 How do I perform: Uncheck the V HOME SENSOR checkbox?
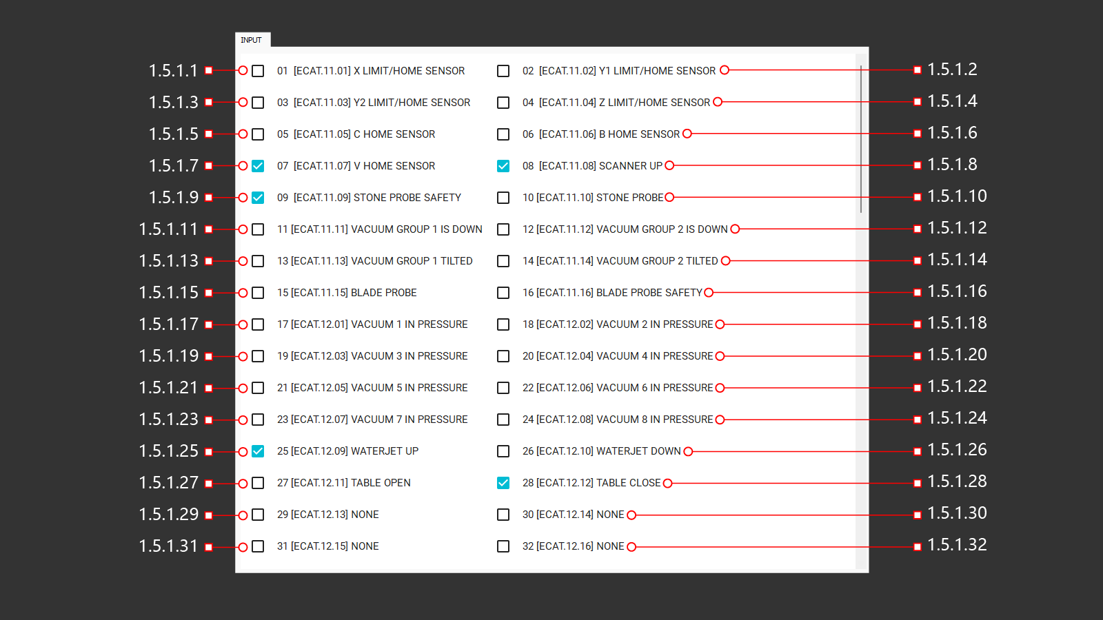[258, 166]
